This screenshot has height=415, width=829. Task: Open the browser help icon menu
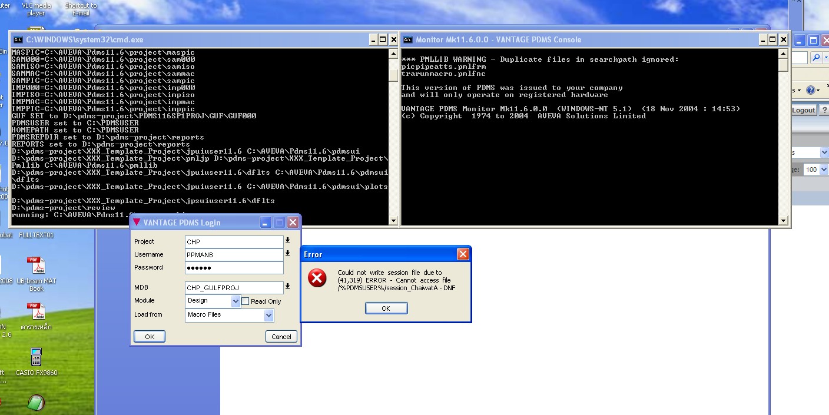(x=813, y=90)
